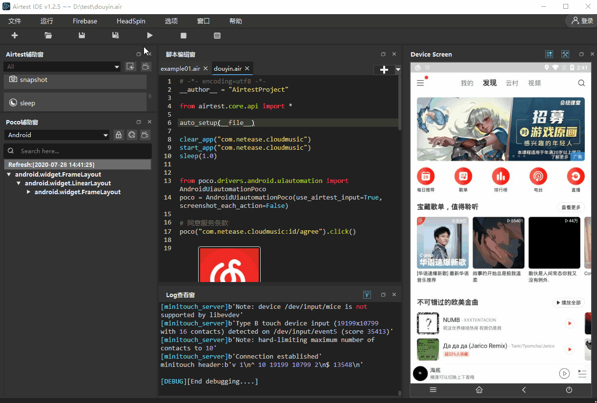Open the phone hamburger menu
Screen dimensions: 597x403
420,83
